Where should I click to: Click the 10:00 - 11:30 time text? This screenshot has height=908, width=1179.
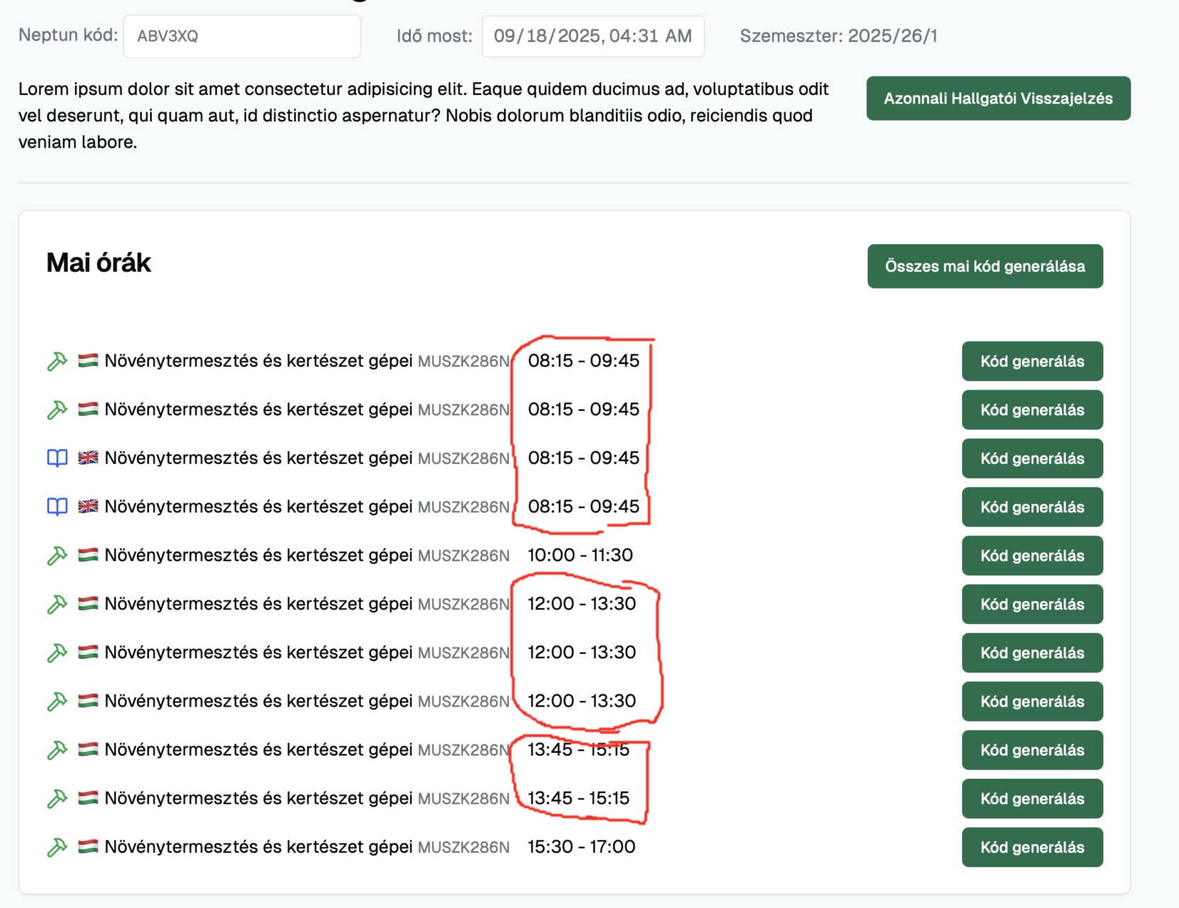pyautogui.click(x=580, y=555)
